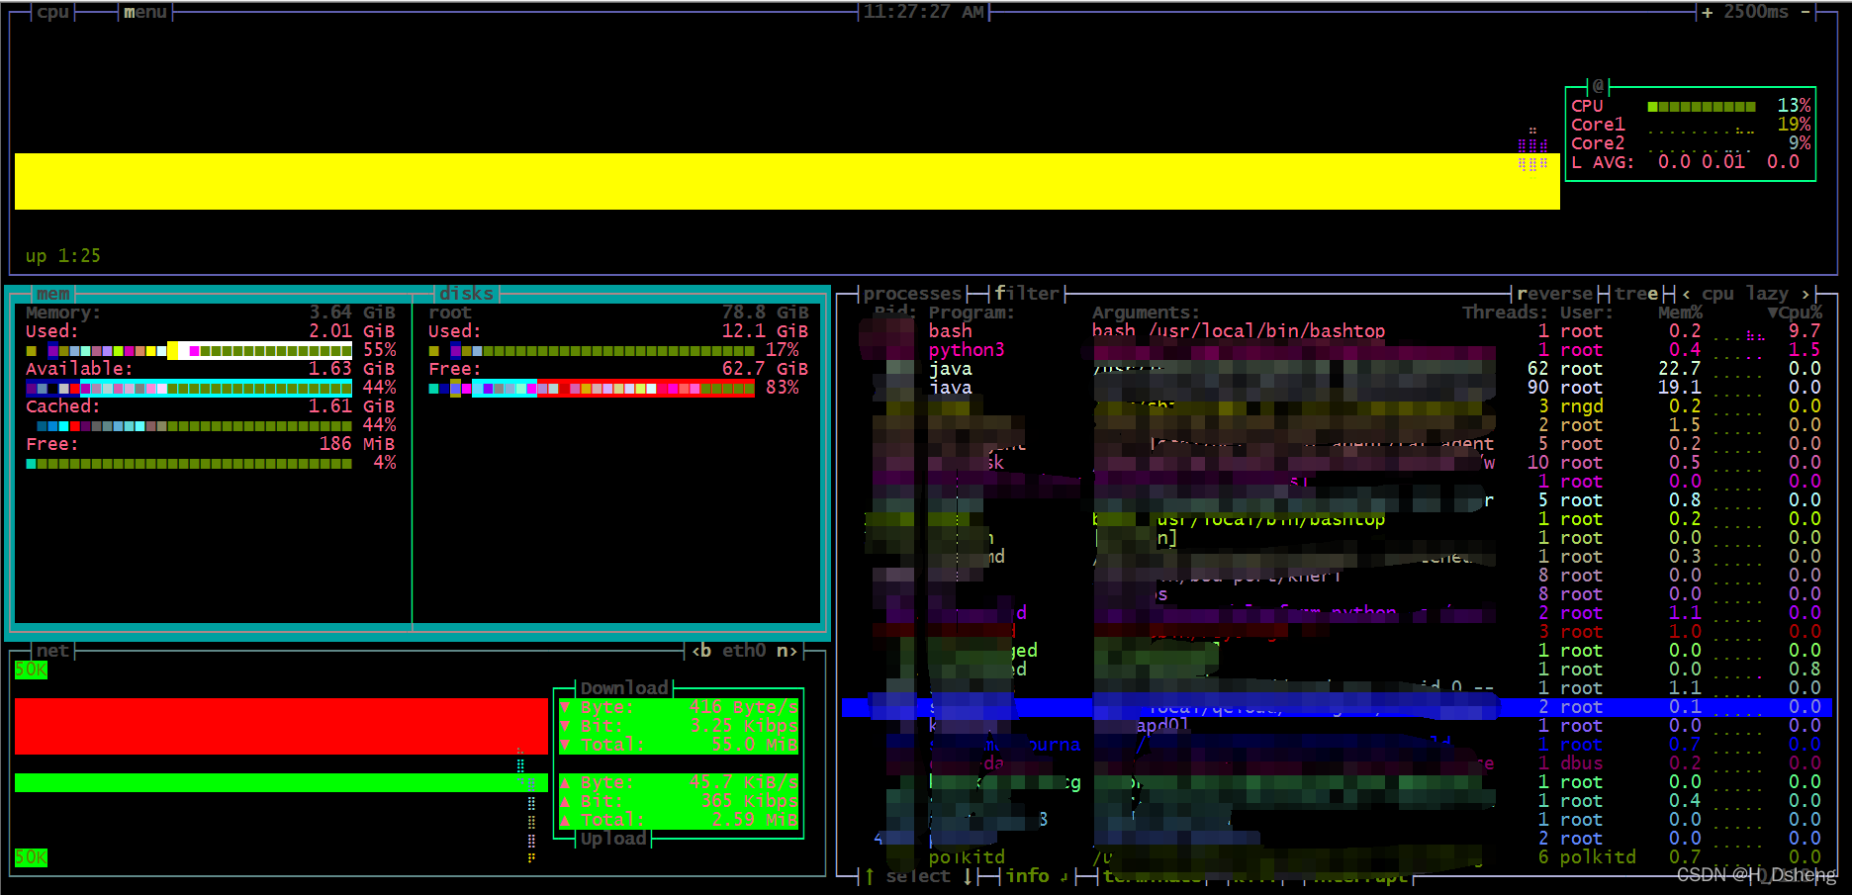Select the process row owned by dbus
Screen dimensions: 1852x895
tap(1337, 763)
